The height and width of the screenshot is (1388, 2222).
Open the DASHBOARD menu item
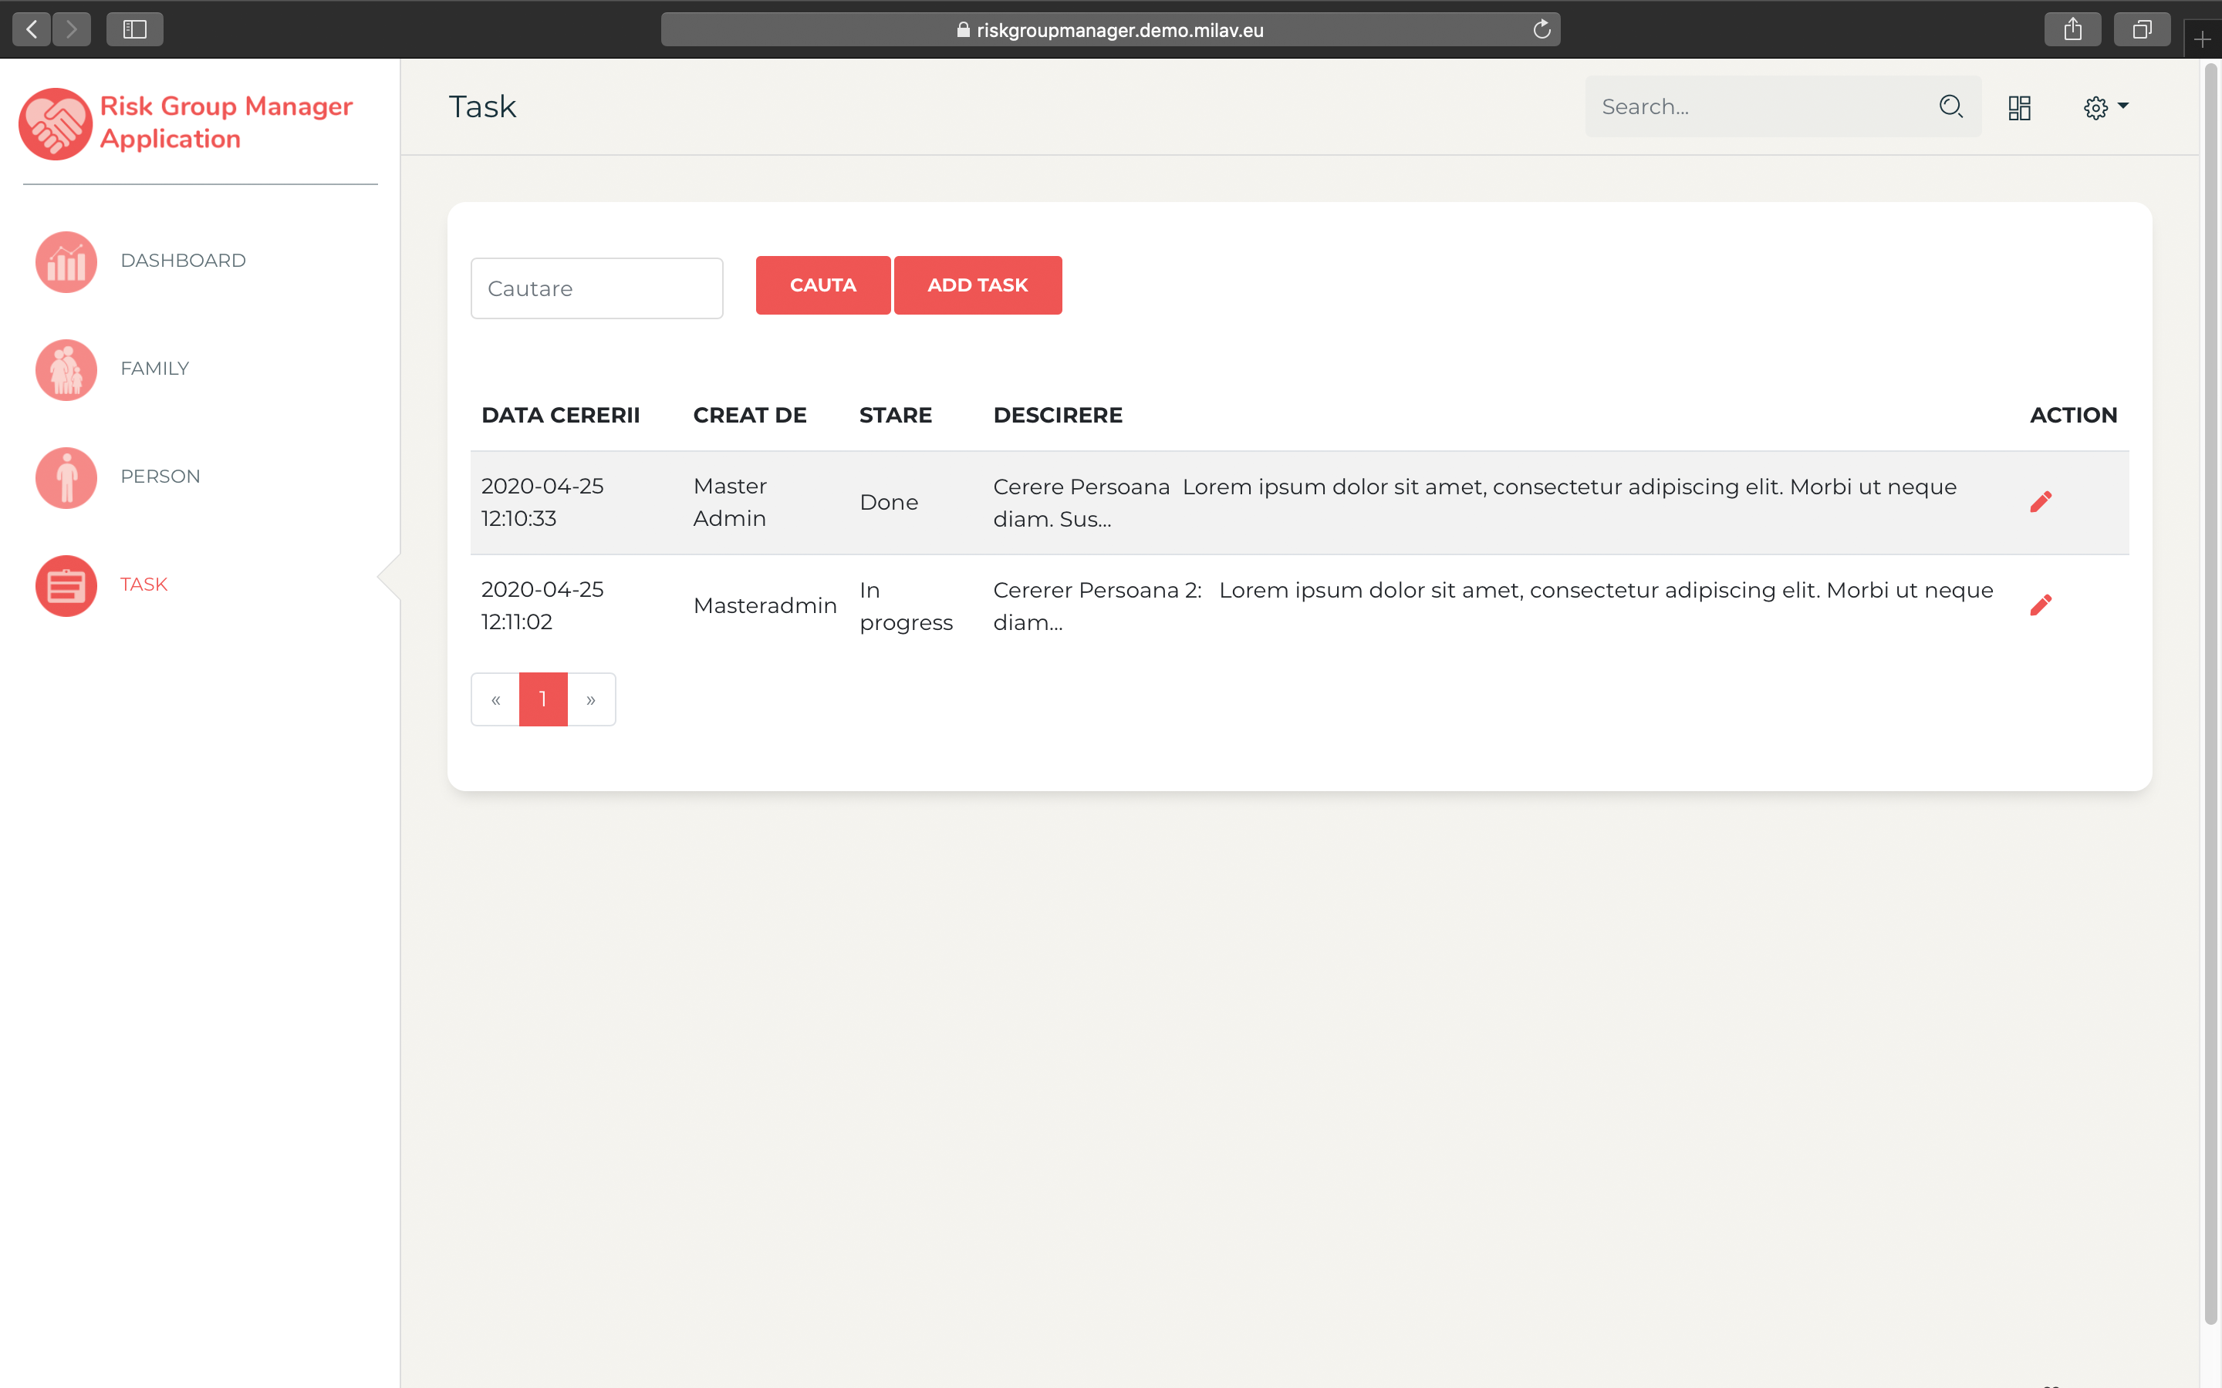183,261
